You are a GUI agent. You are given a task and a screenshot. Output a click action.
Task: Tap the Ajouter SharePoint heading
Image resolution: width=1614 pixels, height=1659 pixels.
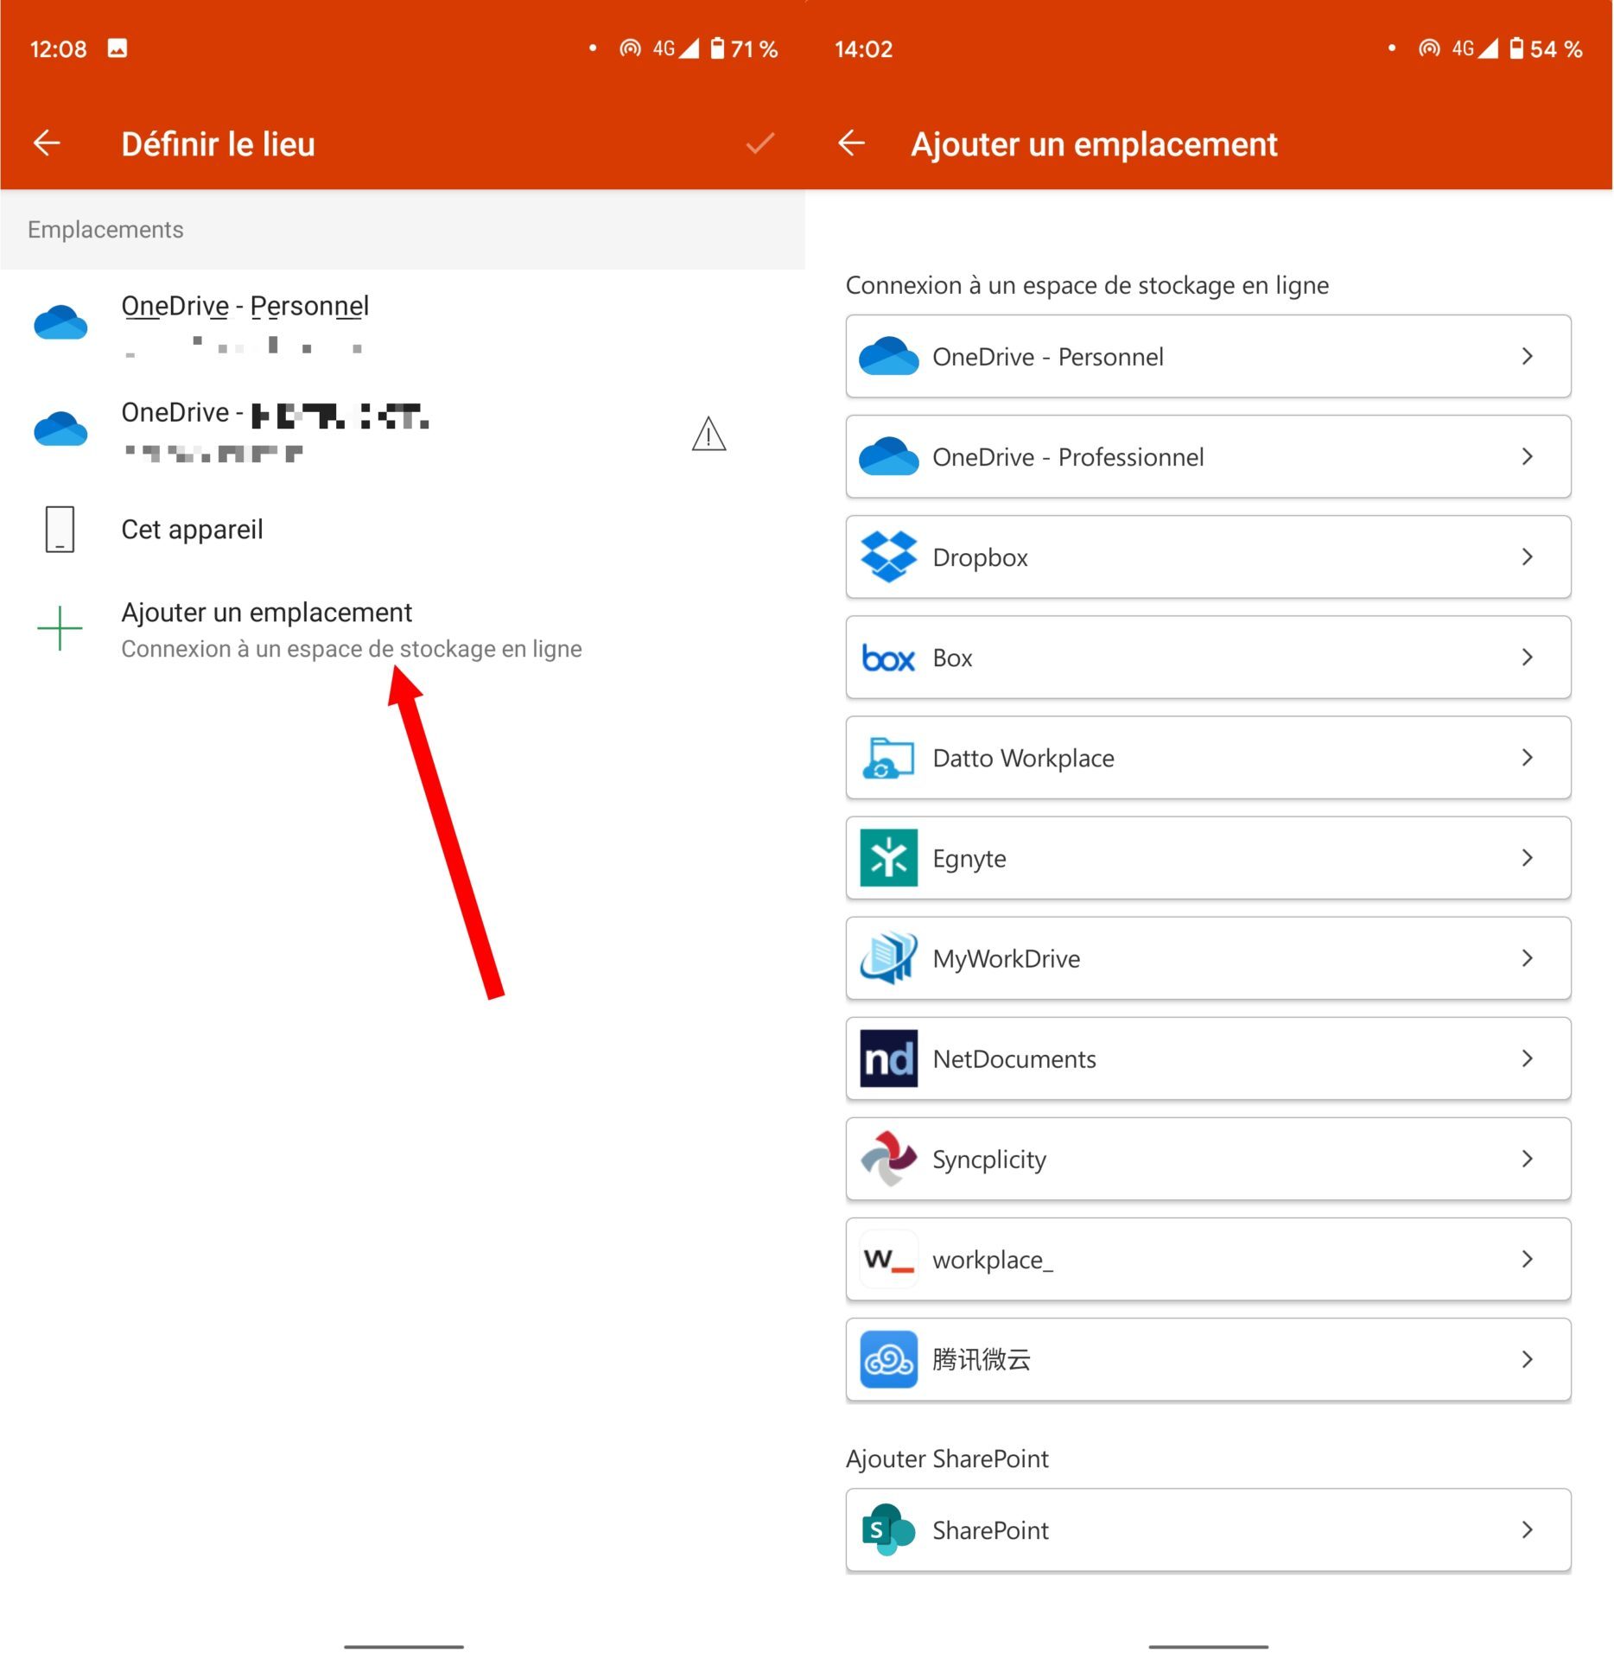tap(947, 1459)
